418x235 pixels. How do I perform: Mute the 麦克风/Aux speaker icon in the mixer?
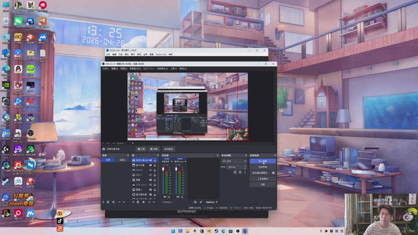pos(178,197)
